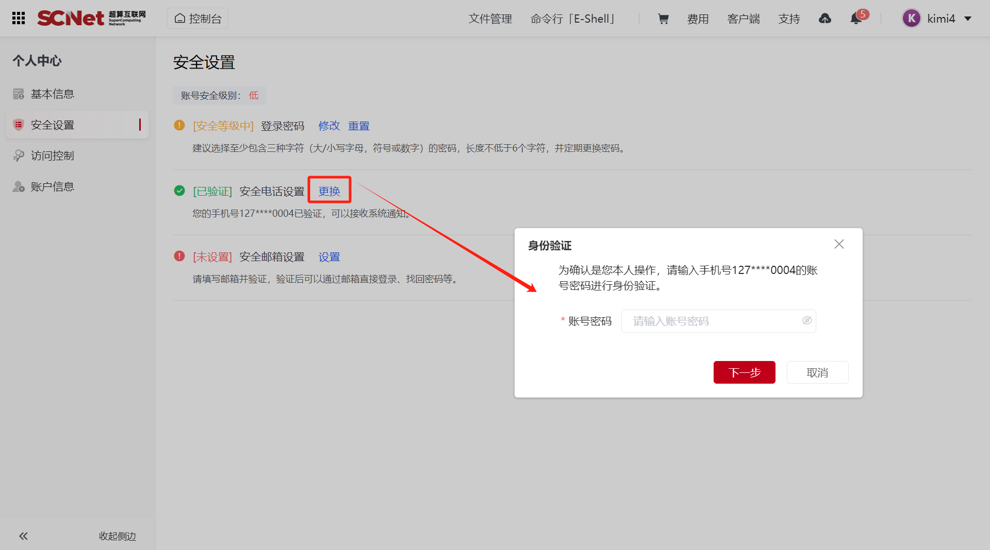Open 基本信息 in the sidebar
This screenshot has height=550, width=990.
pos(52,94)
